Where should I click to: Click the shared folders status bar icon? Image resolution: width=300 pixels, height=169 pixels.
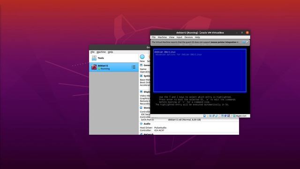coord(219,116)
